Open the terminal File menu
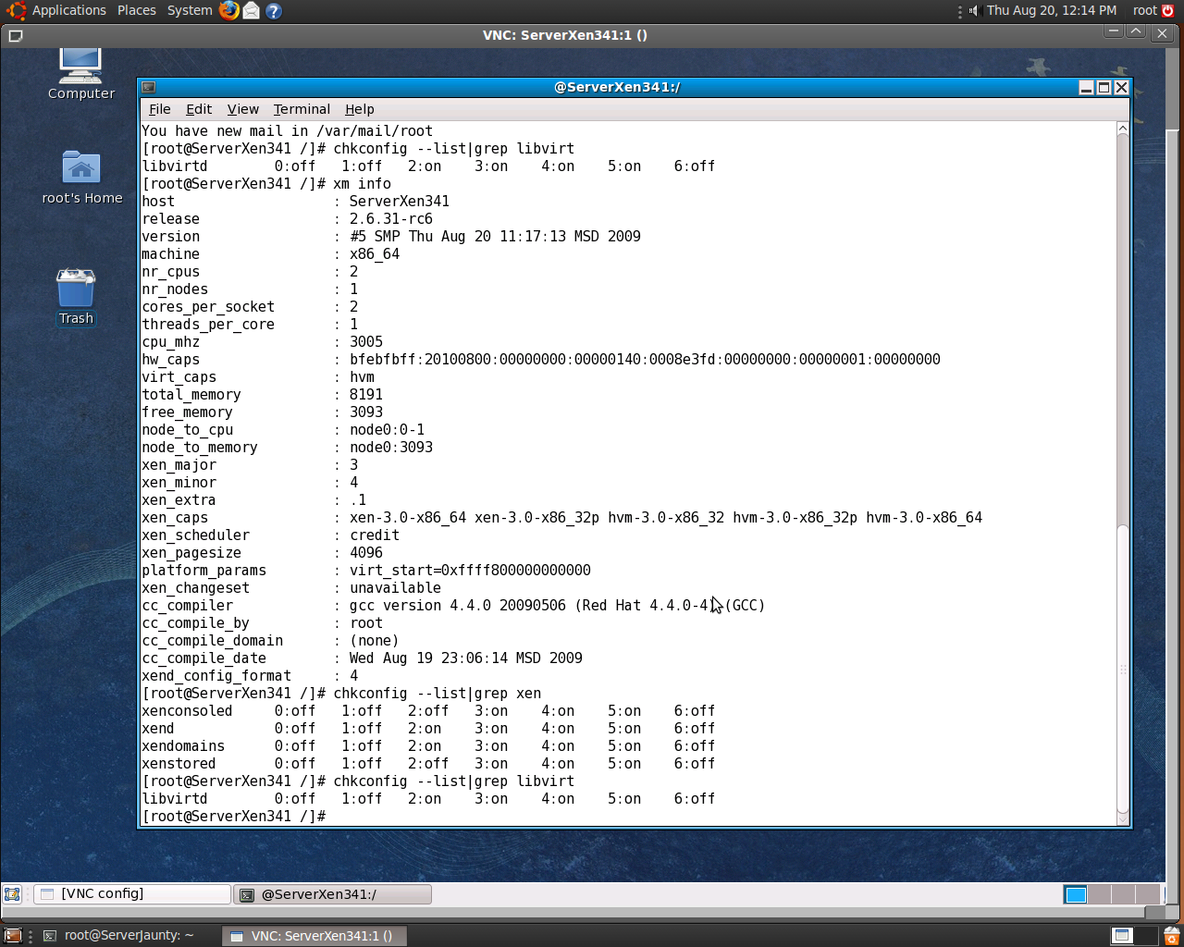Image resolution: width=1184 pixels, height=947 pixels. coord(160,109)
